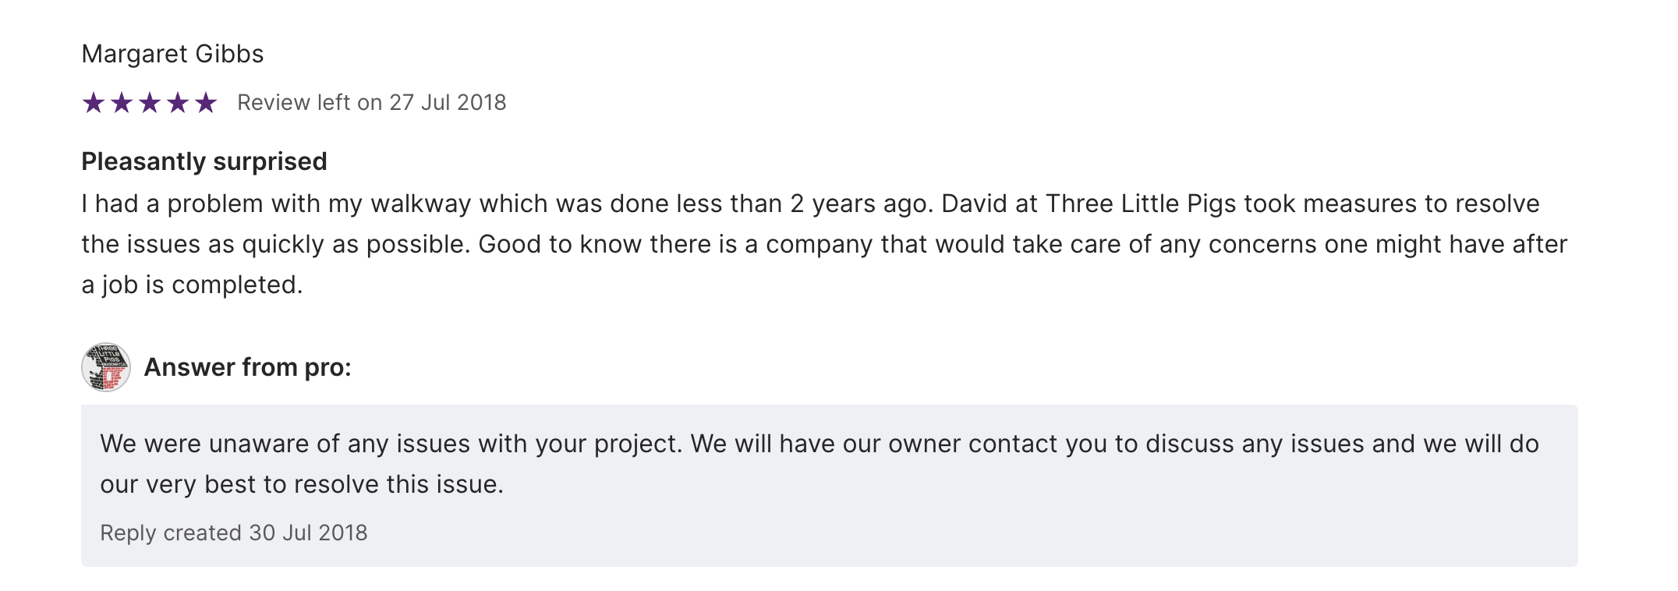The width and height of the screenshot is (1678, 591).
Task: Click the 'Answer from pro:' label
Action: tap(248, 367)
